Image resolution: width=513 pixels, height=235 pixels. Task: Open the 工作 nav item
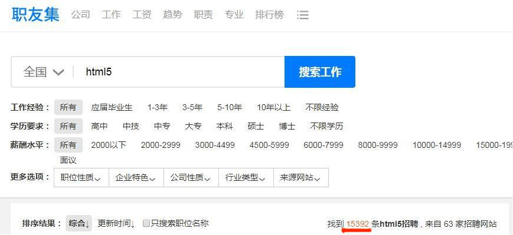(x=111, y=15)
